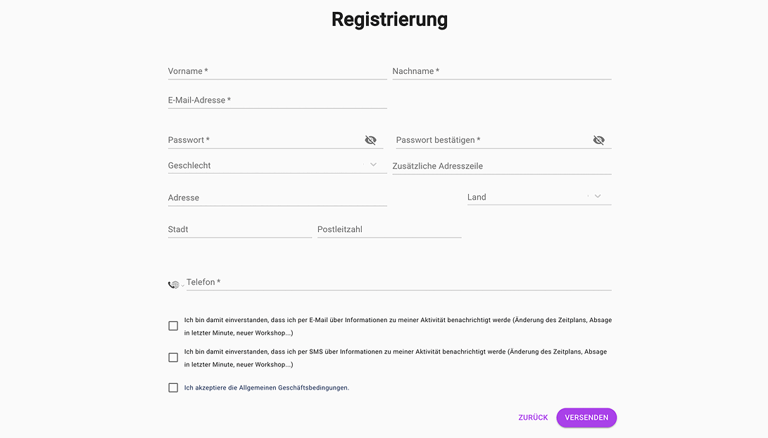The height and width of the screenshot is (438, 768).
Task: Focus the Telefon input field
Action: pyautogui.click(x=398, y=282)
